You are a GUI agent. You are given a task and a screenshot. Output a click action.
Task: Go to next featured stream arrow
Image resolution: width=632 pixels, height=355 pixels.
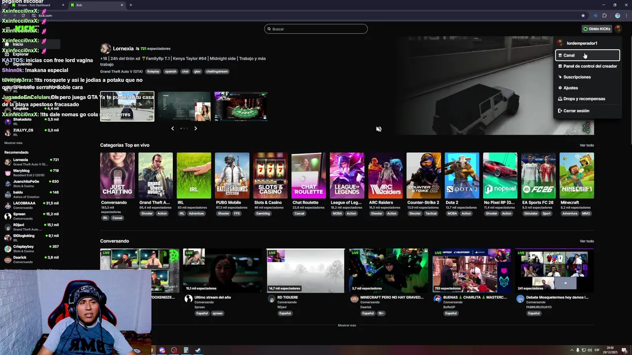pos(196,128)
